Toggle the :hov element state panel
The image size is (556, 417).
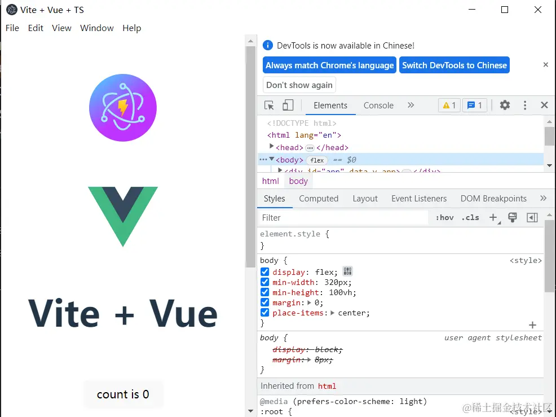point(445,218)
